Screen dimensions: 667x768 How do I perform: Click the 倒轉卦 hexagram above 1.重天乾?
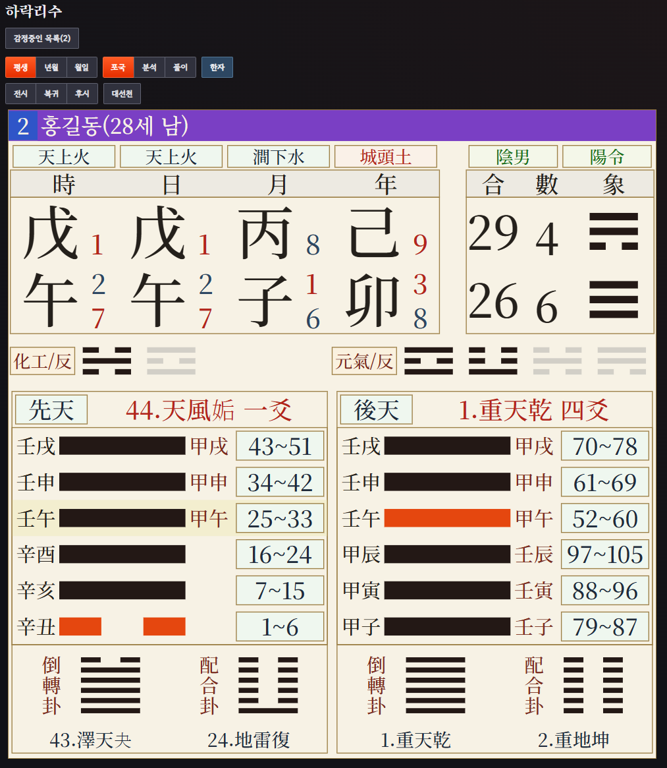pos(435,685)
